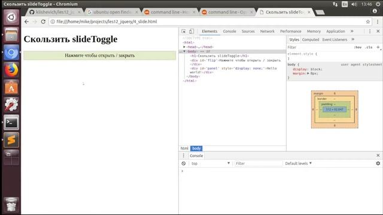Open the Performance tab

290,31
